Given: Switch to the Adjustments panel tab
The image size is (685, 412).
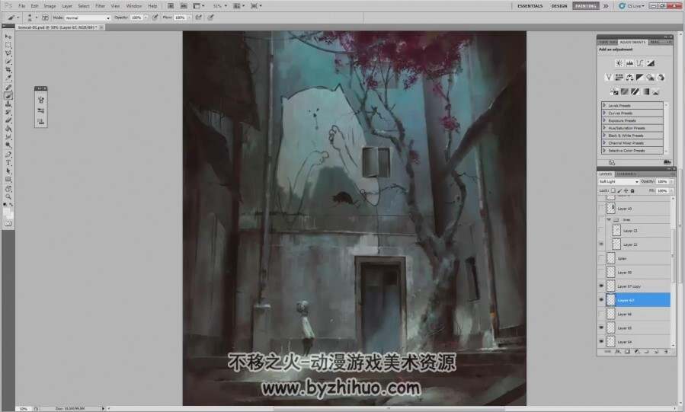Looking at the screenshot, I should (632, 42).
